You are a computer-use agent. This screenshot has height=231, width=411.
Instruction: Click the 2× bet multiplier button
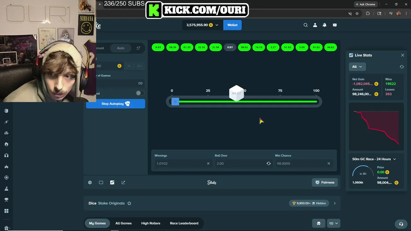point(139,66)
